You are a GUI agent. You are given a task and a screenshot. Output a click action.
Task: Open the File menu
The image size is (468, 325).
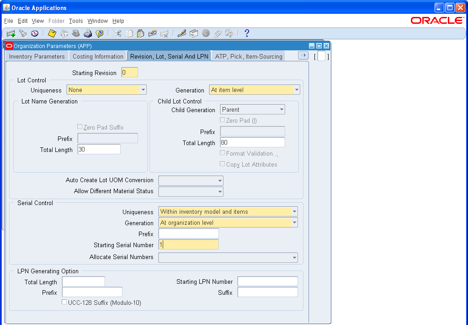tap(9, 21)
